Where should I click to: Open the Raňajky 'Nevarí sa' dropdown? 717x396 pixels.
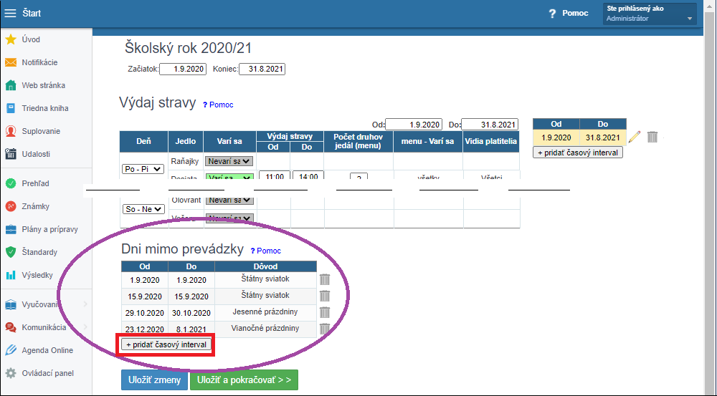click(x=229, y=161)
